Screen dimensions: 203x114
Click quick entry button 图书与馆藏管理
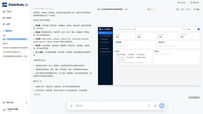[141, 55]
